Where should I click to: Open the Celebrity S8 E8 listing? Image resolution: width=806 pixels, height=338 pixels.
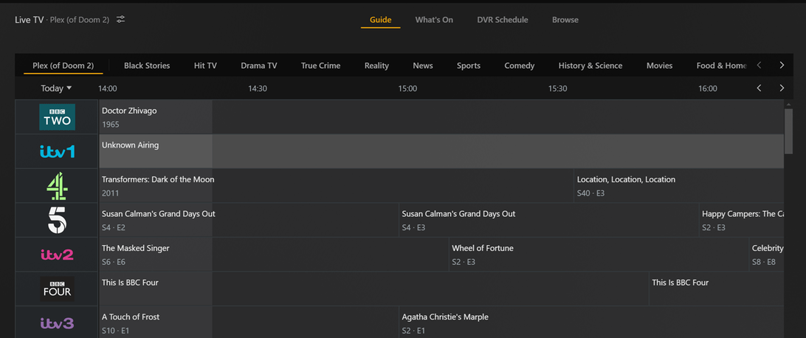click(x=766, y=255)
